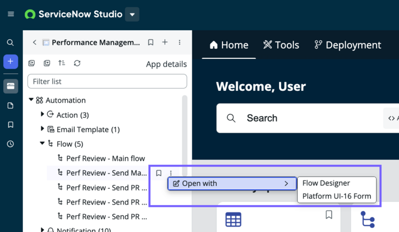This screenshot has height=232, width=399.
Task: Expand the Action (3) node
Action: 42,114
